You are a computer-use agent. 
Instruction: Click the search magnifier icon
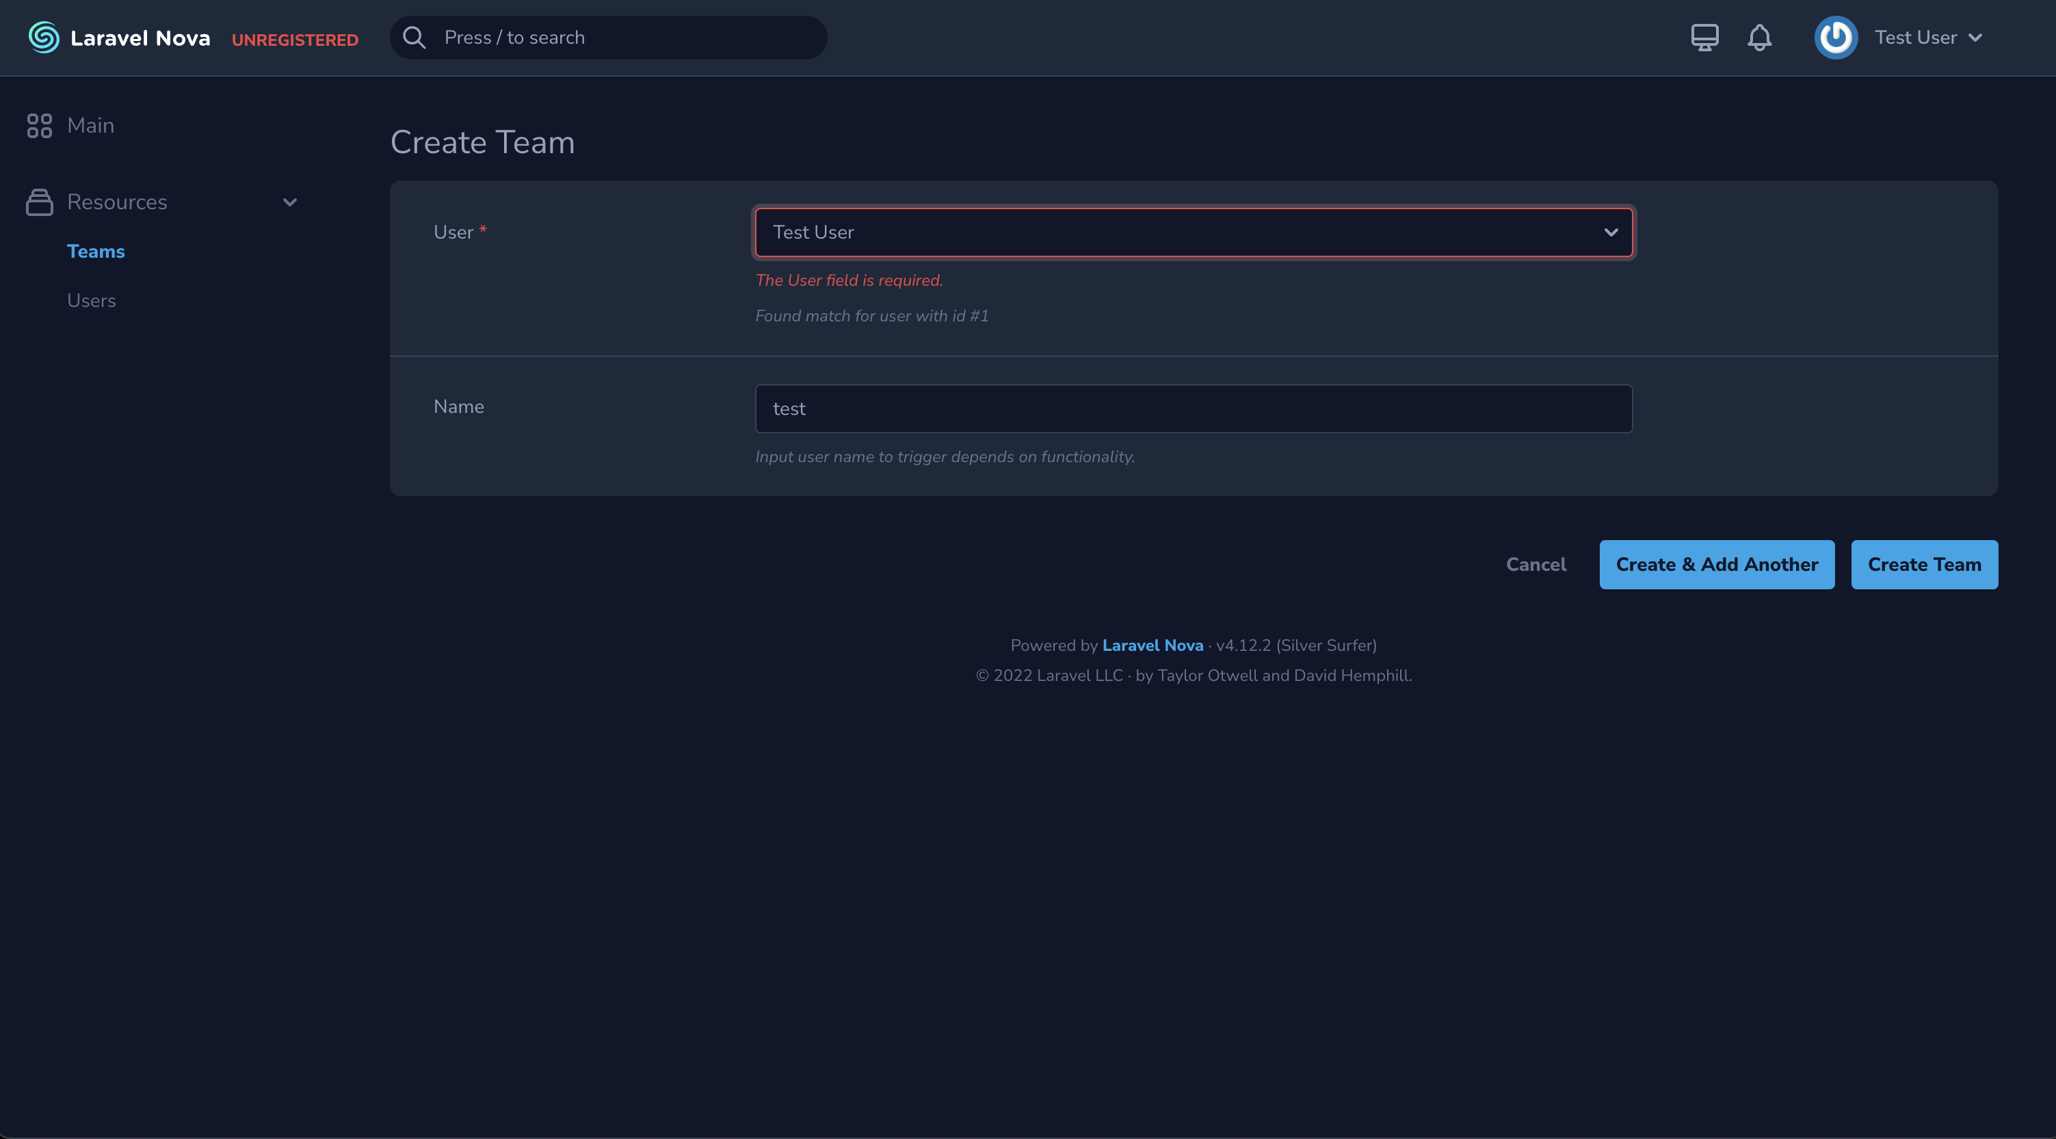414,38
